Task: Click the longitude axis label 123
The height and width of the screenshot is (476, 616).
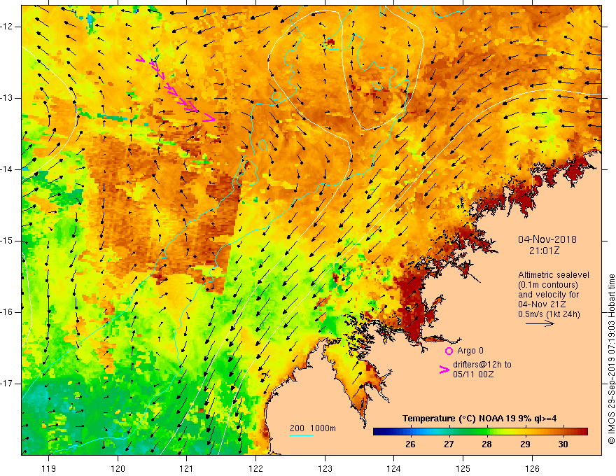Action: [x=325, y=468]
